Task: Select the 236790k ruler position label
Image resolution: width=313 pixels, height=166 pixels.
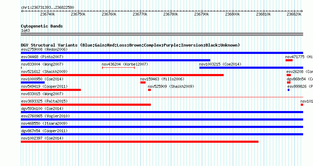Action: click(202, 14)
